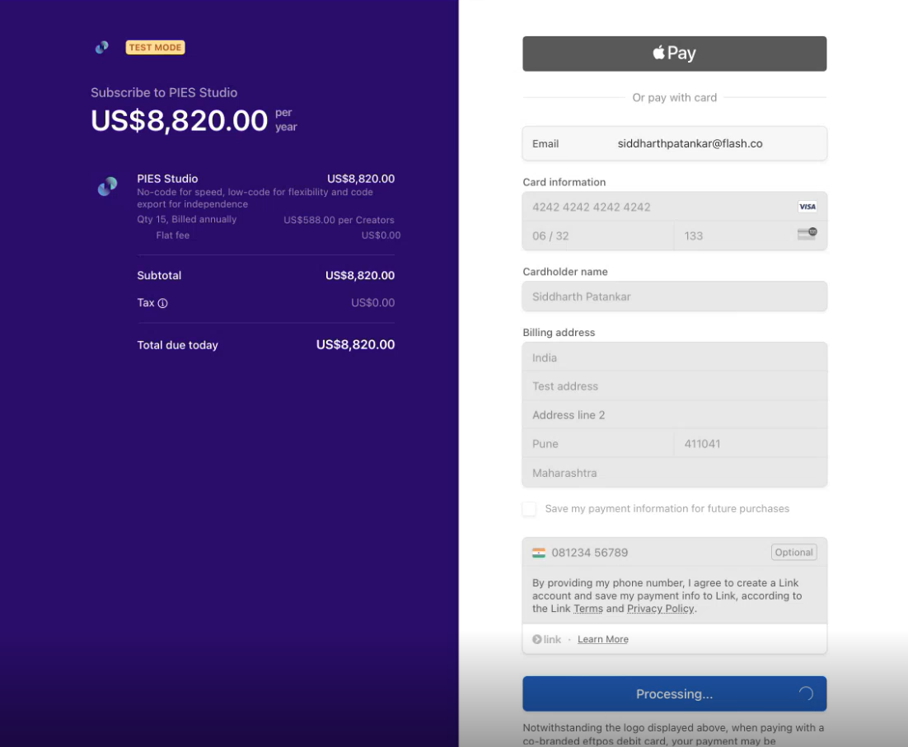Click the Tax info icon

click(x=162, y=303)
